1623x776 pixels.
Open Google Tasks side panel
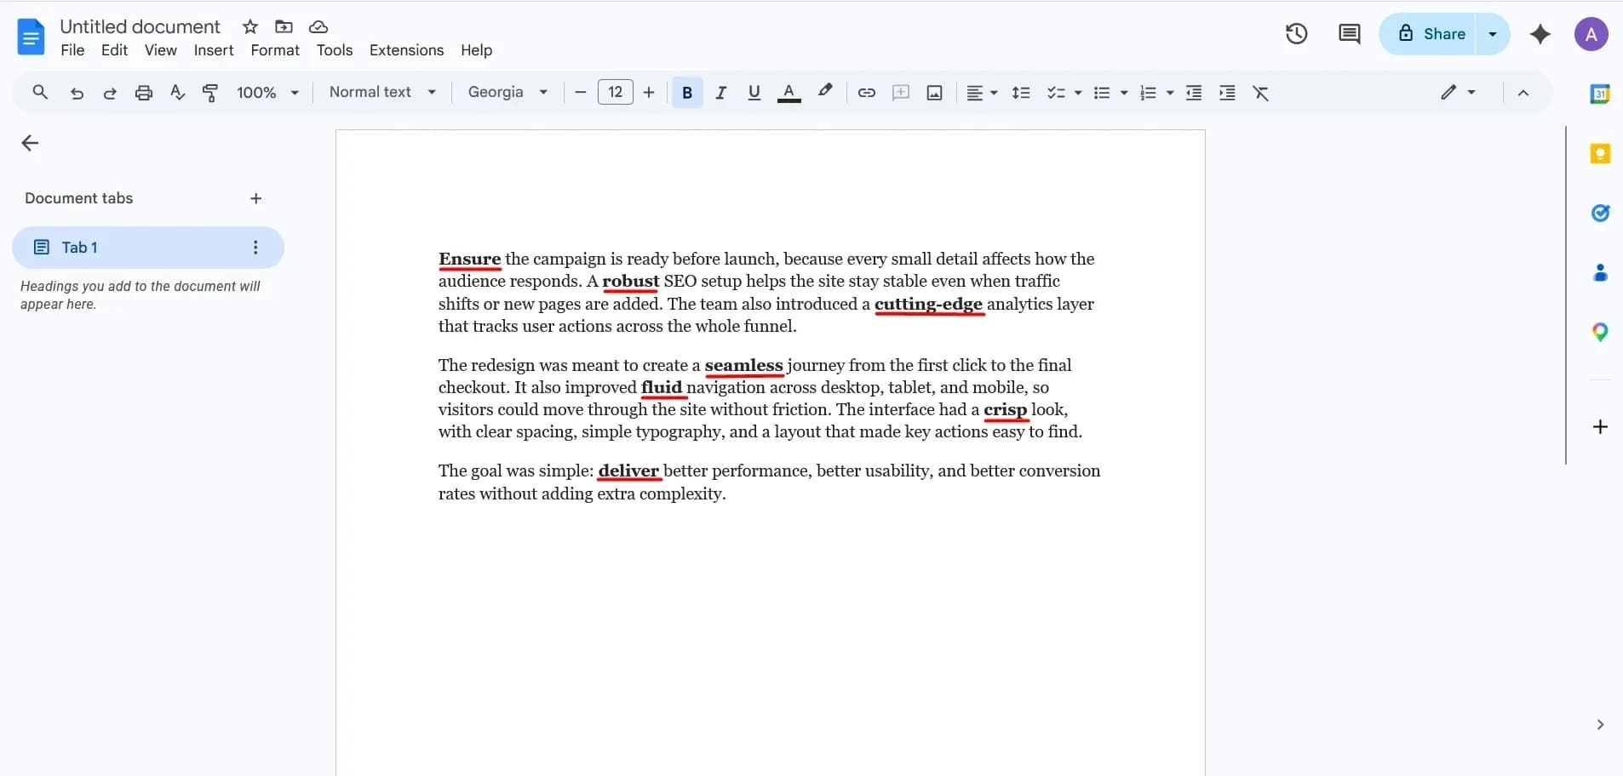[1600, 213]
